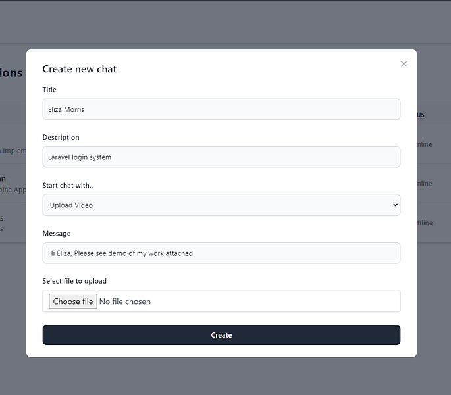The height and width of the screenshot is (395, 451).
Task: Click the Description label
Action: click(61, 138)
